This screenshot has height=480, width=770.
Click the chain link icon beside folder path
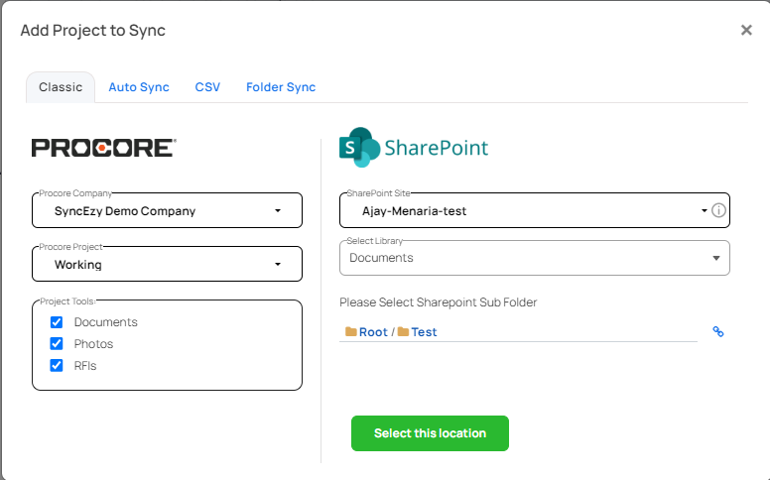click(718, 332)
